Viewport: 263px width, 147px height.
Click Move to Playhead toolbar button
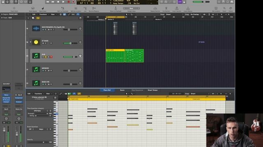(x=115, y=9)
